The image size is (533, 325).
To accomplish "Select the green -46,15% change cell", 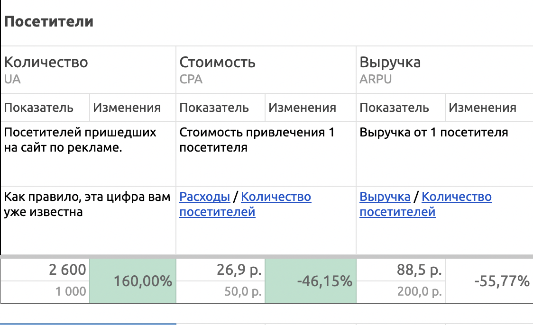I will 310,281.
